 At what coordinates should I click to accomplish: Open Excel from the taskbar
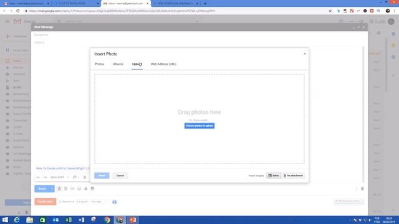pos(69,220)
